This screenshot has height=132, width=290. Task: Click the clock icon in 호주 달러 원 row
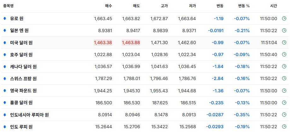284,55
